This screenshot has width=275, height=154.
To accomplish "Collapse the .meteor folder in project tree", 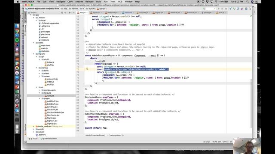I will pyautogui.click(x=34, y=18).
